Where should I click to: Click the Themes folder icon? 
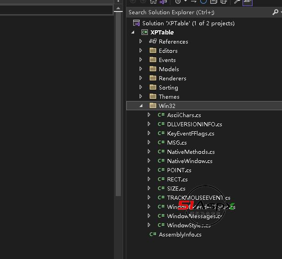coord(153,96)
